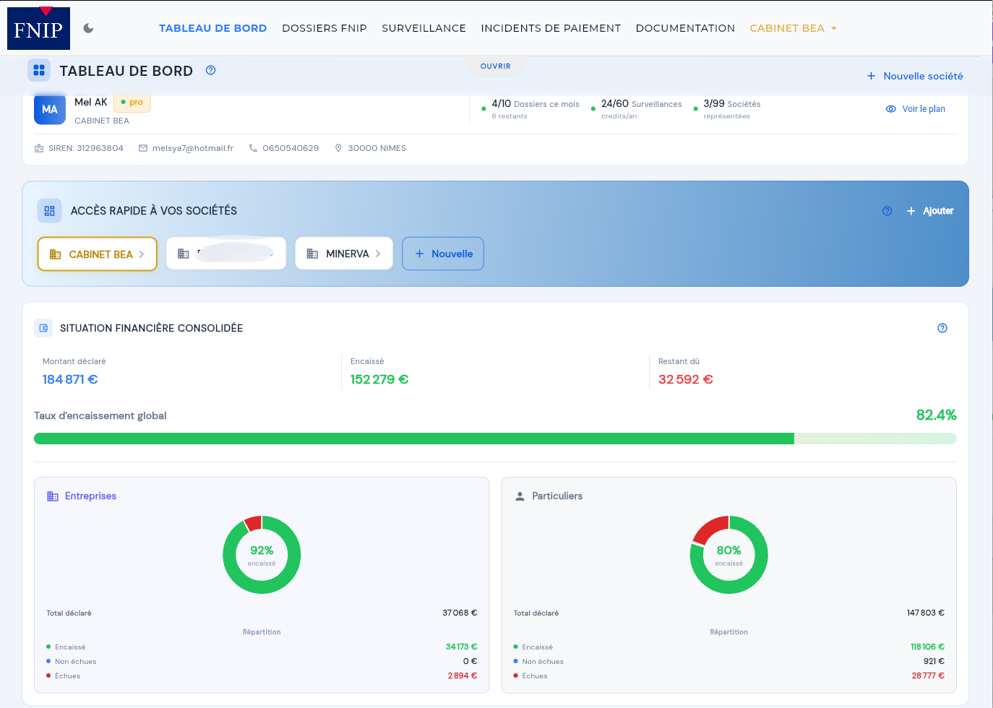
Task: Click phone number 0650540629
Action: (x=291, y=148)
